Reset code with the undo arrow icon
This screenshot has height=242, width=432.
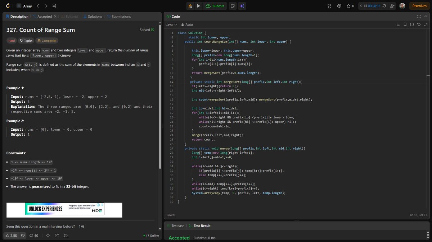pyautogui.click(x=419, y=25)
